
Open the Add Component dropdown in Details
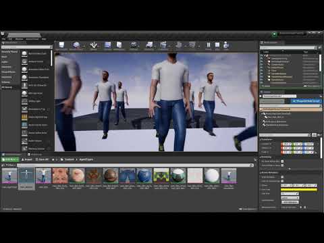click(272, 101)
